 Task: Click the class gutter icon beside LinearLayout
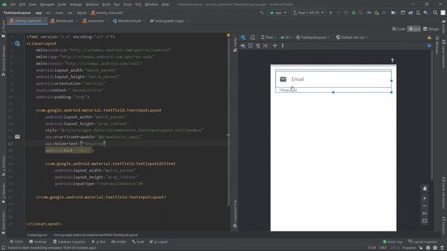coord(17,43)
